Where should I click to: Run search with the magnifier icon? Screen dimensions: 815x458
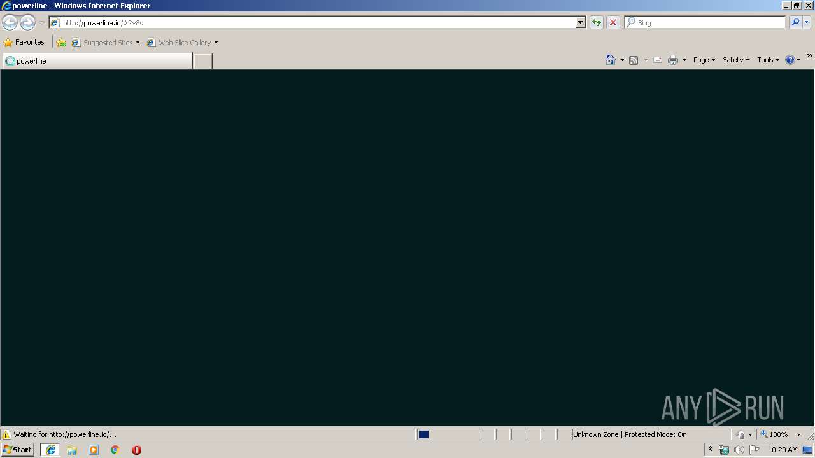(795, 22)
